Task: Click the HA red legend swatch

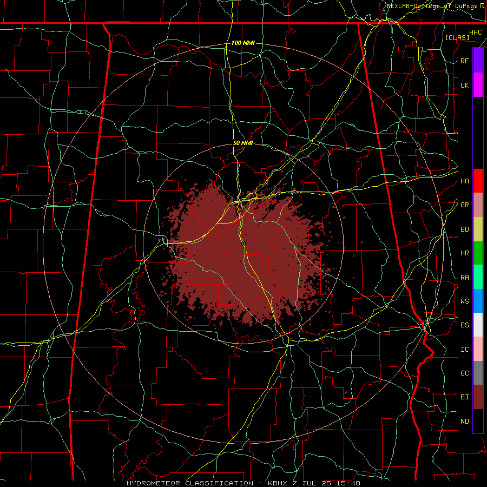Action: tap(478, 181)
